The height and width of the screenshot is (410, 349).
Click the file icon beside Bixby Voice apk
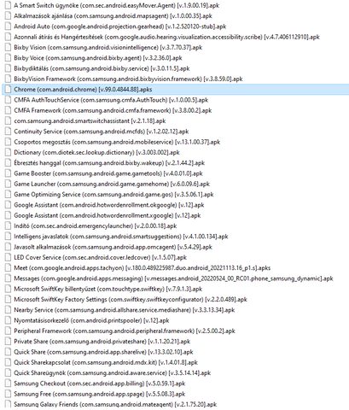pos(9,58)
